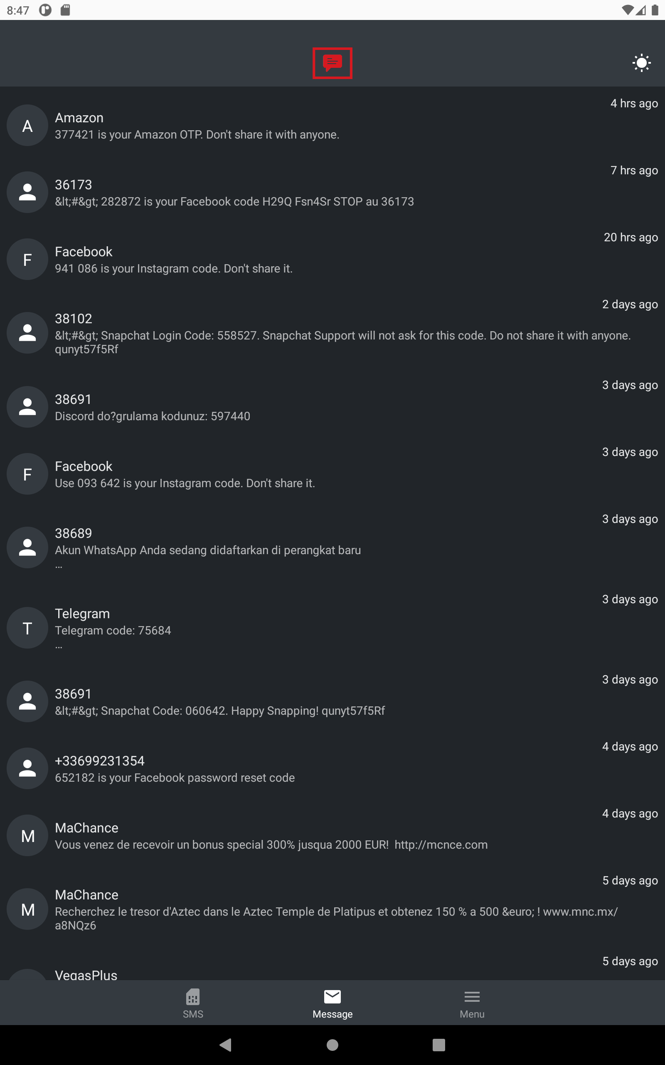The image size is (665, 1065).
Task: Open the Snapchat Login Code message from 38102
Action: tap(342, 336)
